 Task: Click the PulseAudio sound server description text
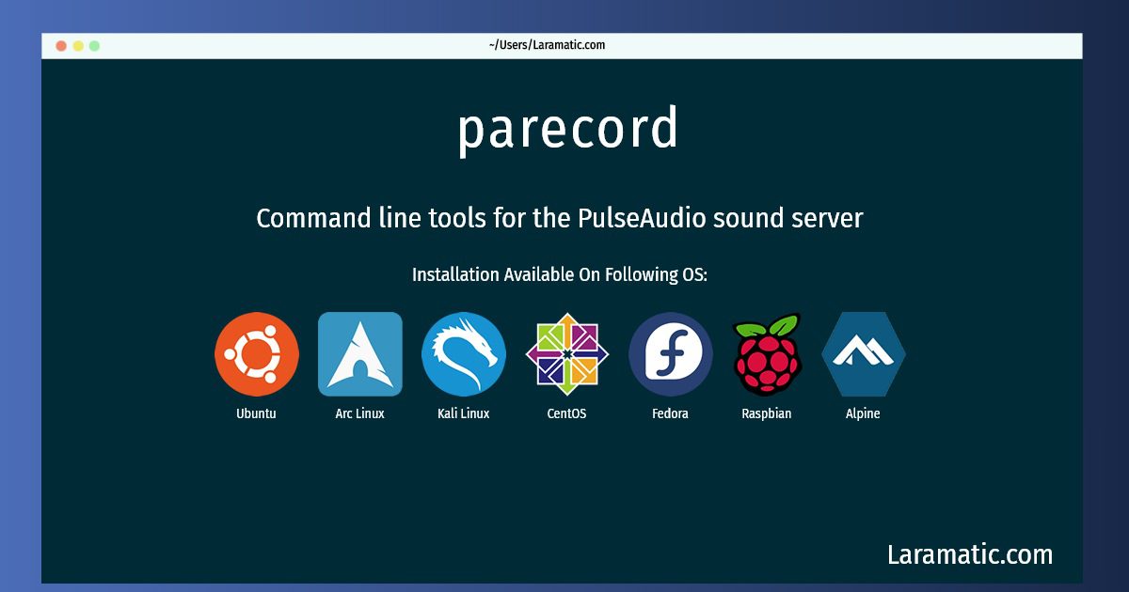coord(560,218)
